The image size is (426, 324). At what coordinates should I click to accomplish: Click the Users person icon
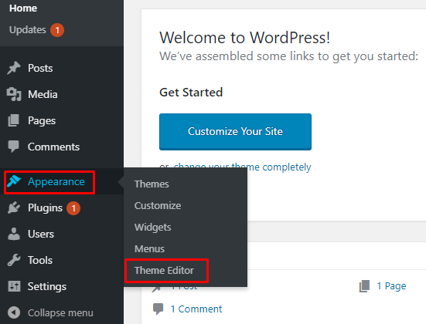coord(14,234)
